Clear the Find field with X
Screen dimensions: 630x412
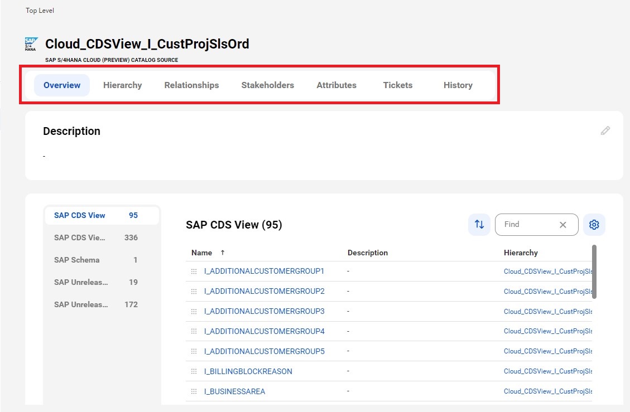coord(563,225)
